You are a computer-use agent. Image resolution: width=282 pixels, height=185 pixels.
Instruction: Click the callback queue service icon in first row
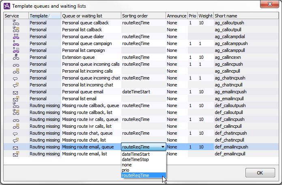pyautogui.click(x=16, y=23)
